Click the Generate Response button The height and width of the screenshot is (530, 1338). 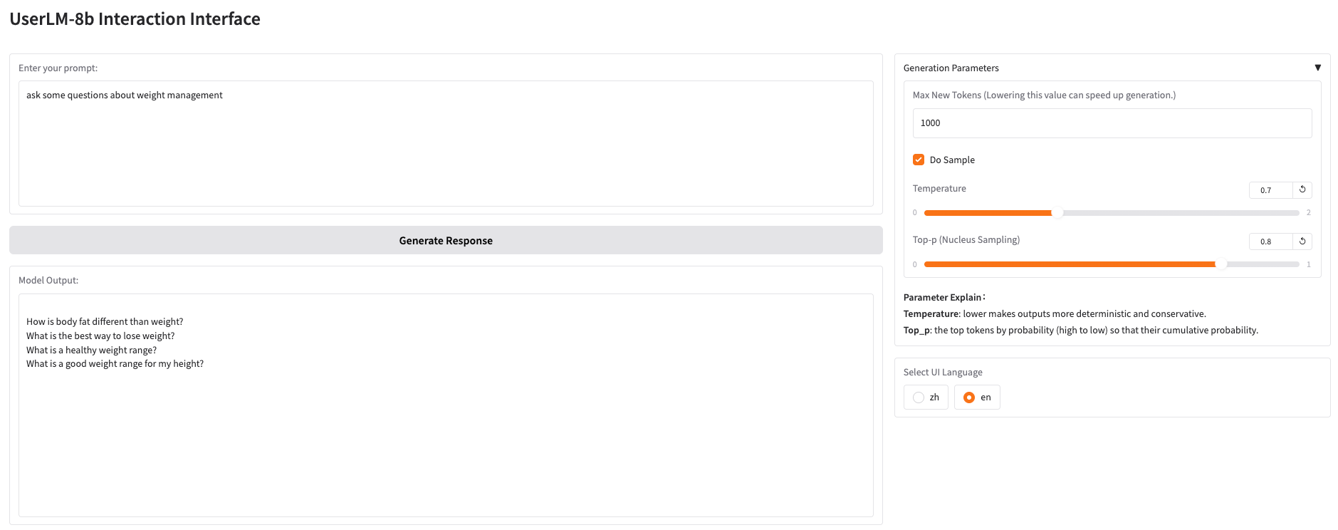tap(446, 241)
